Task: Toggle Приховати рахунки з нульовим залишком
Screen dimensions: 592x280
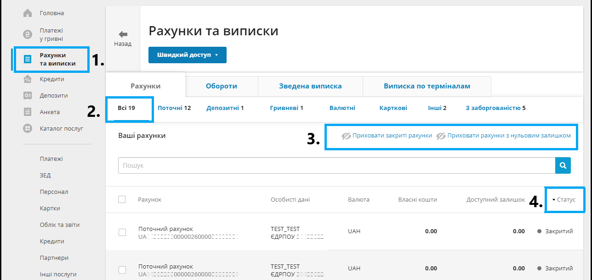Action: [504, 136]
